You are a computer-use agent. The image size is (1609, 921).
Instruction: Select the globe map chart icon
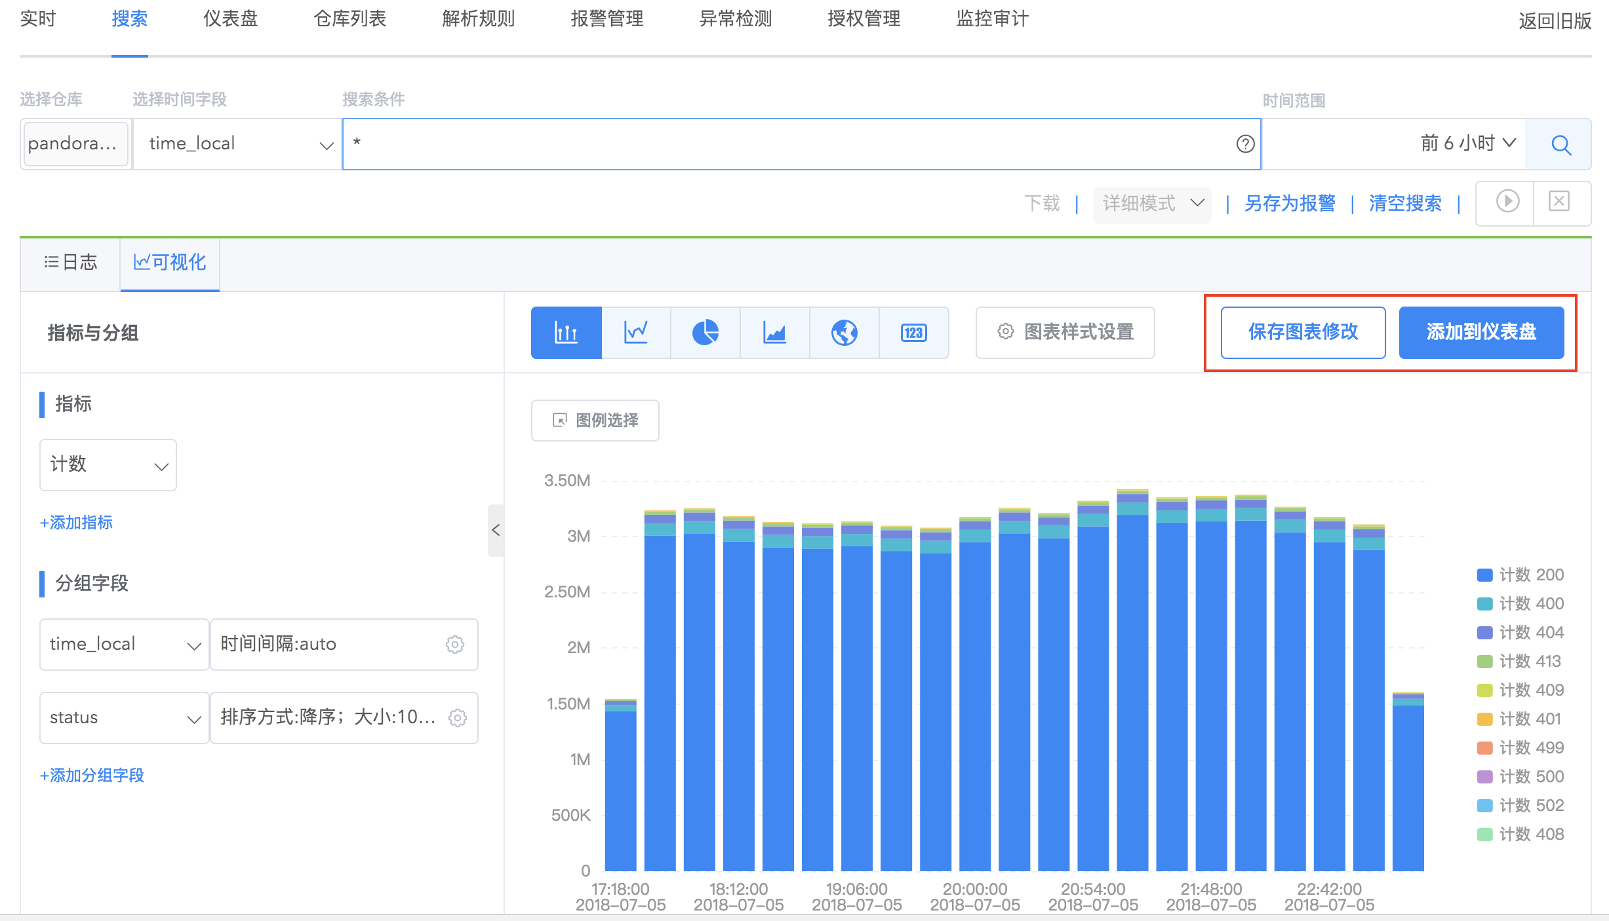[x=844, y=333]
